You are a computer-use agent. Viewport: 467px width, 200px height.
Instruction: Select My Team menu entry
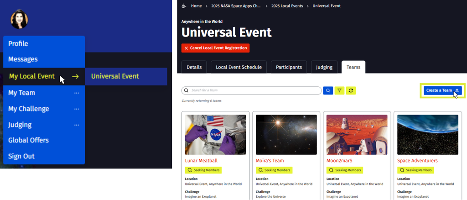(44, 93)
